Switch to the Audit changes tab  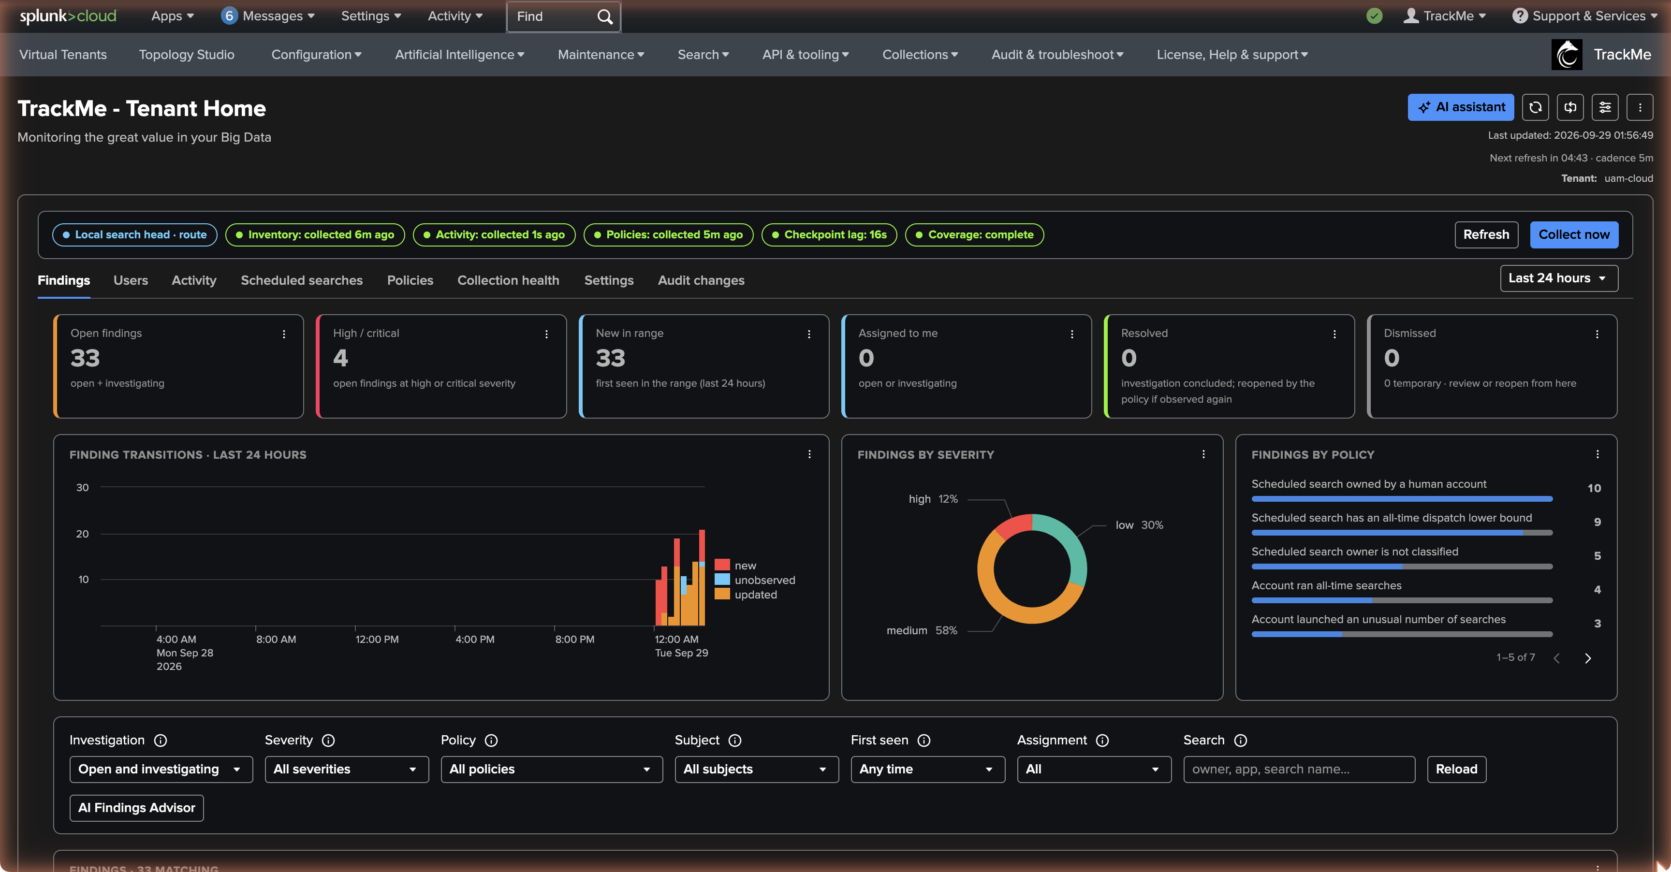click(701, 280)
